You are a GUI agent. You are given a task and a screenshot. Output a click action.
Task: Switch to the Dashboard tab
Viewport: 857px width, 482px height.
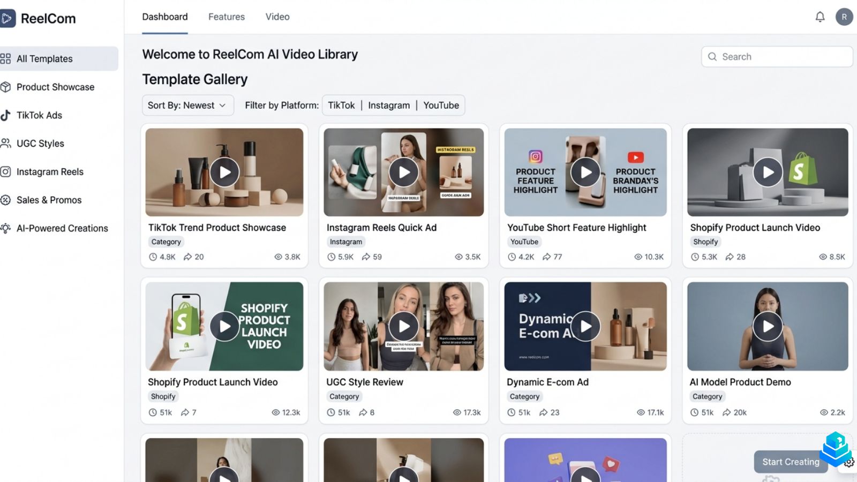[165, 17]
